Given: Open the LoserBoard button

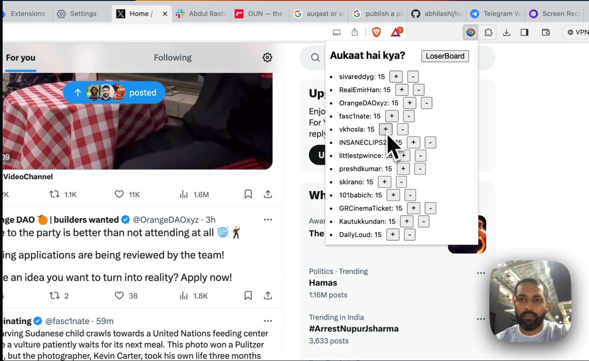Looking at the screenshot, I should [445, 56].
